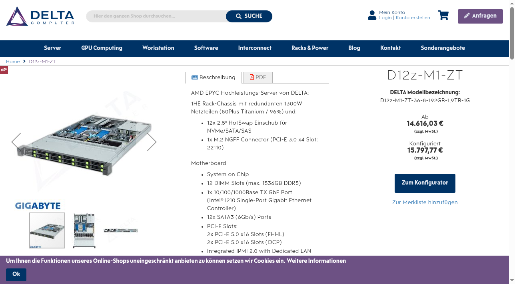Go to Home breadcrumb link
Screen dimensions: 515x284
pos(13,62)
